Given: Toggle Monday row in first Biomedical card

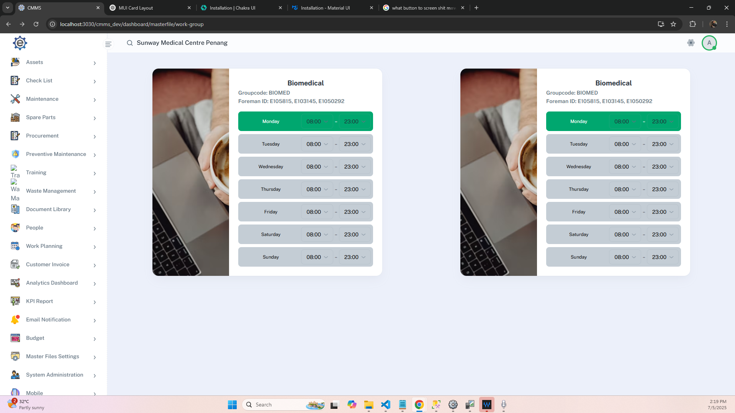Looking at the screenshot, I should 271,121.
